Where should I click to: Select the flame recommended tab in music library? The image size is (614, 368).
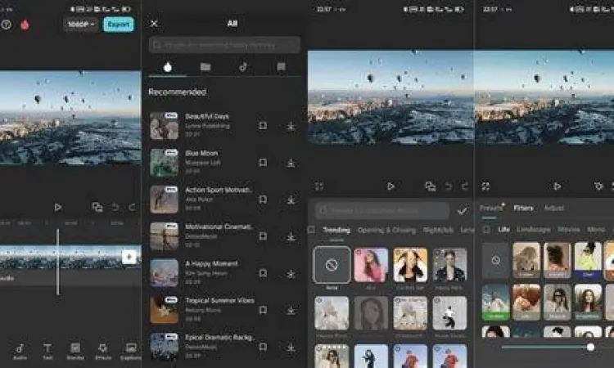(x=168, y=67)
